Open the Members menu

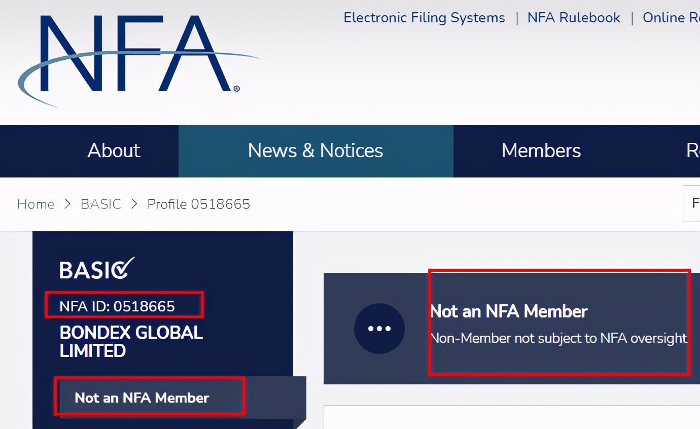click(x=541, y=151)
